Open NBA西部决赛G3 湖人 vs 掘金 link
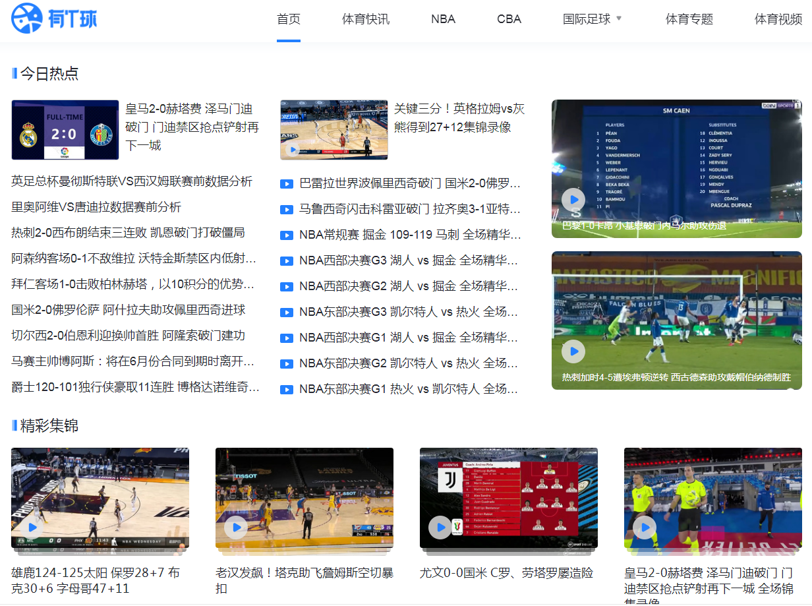The height and width of the screenshot is (606, 812). click(409, 260)
